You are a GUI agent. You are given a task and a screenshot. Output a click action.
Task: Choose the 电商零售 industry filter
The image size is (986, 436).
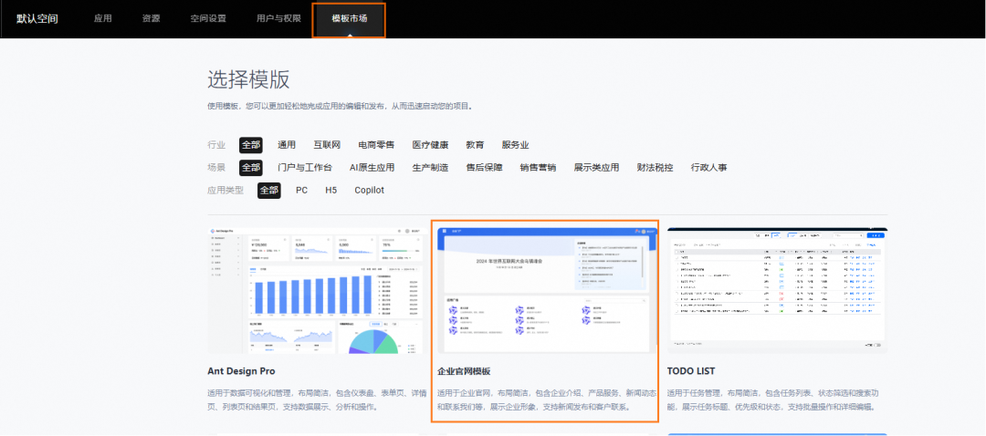[376, 145]
